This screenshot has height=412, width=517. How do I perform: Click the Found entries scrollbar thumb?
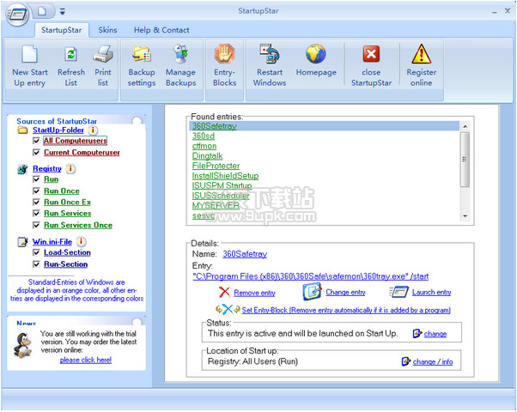click(465, 160)
